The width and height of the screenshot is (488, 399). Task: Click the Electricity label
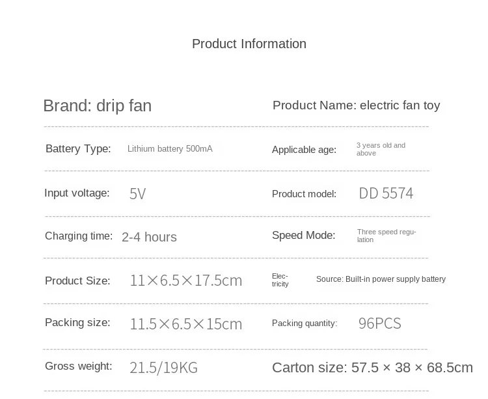coord(280,280)
